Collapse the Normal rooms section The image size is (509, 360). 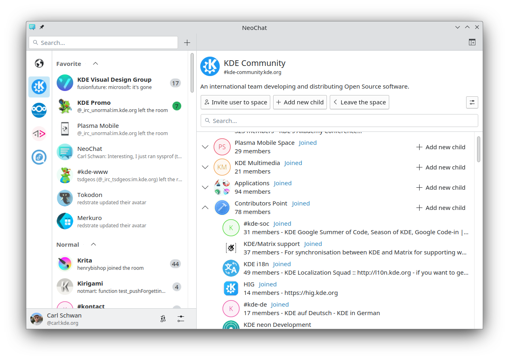[x=93, y=244]
